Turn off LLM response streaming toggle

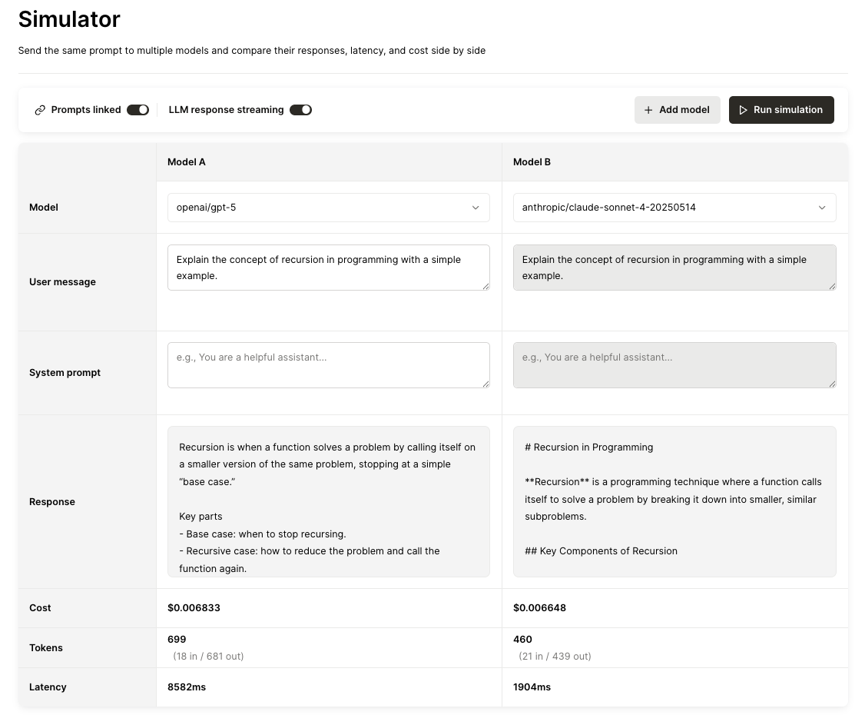(x=300, y=109)
